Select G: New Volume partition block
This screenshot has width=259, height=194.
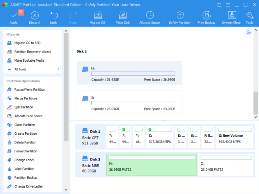tap(235, 137)
